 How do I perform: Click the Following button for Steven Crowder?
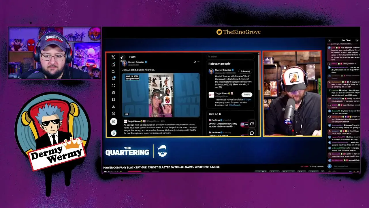click(245, 71)
